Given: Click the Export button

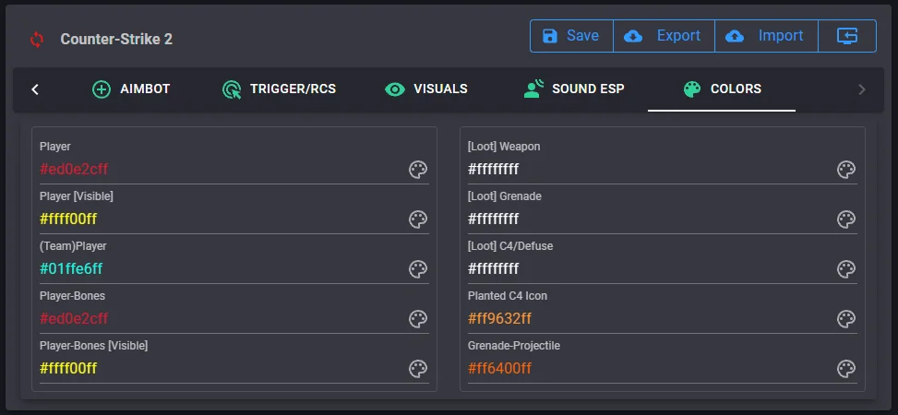Looking at the screenshot, I should (x=663, y=36).
